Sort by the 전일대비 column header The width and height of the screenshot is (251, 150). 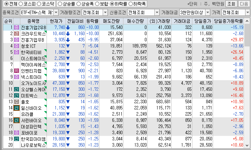pyautogui.click(x=76, y=21)
